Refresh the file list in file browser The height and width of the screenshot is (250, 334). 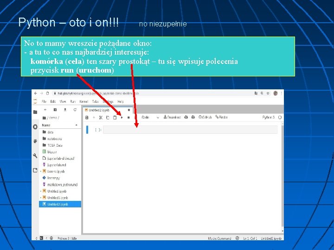(x=75, y=110)
